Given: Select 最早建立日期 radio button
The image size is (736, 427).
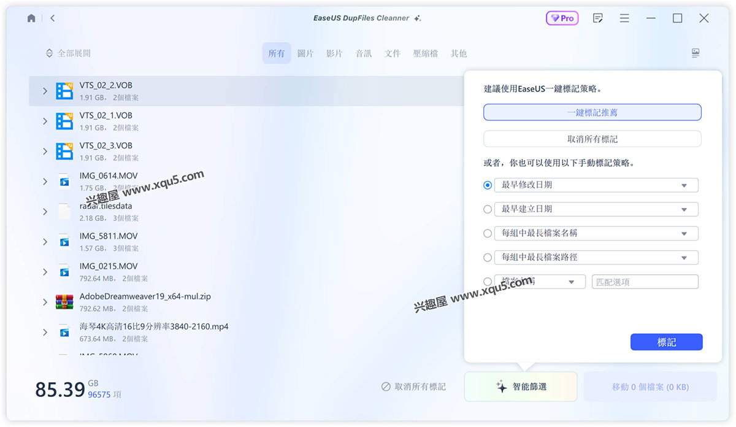Looking at the screenshot, I should [488, 209].
